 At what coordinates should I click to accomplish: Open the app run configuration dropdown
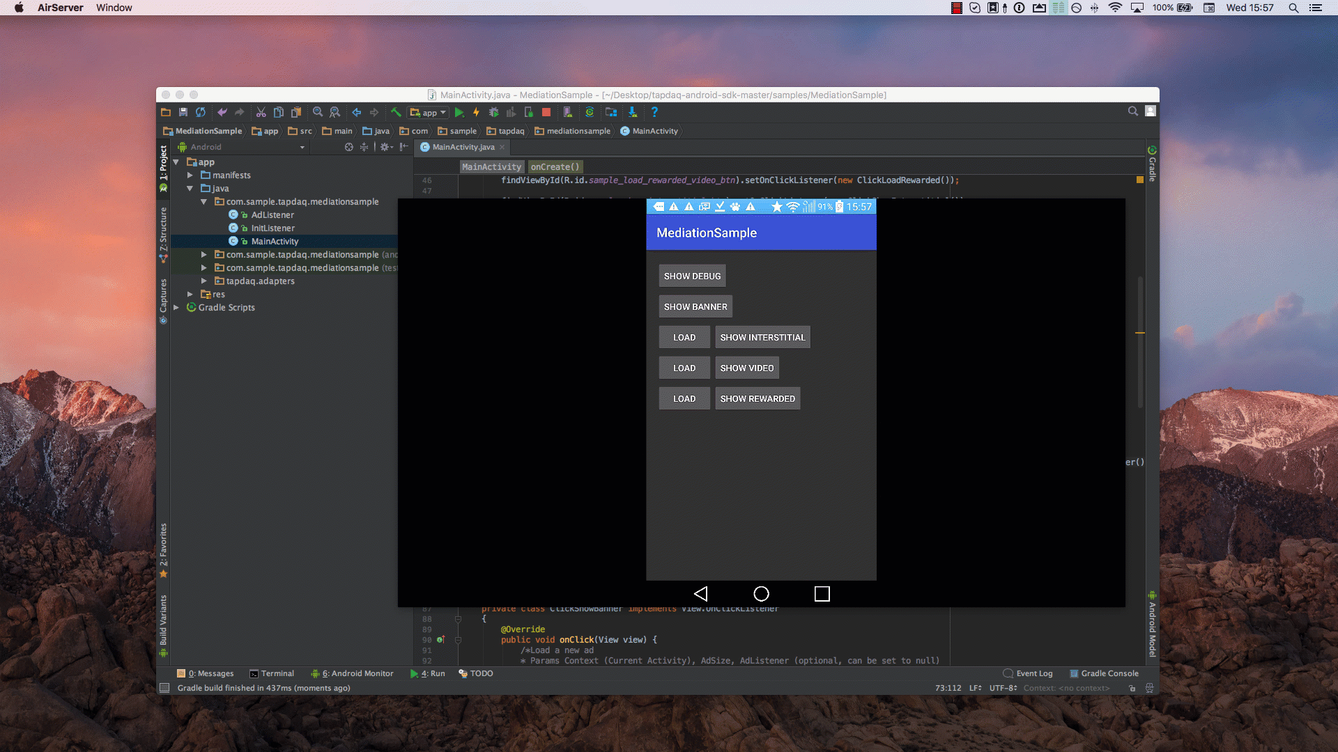tap(429, 112)
